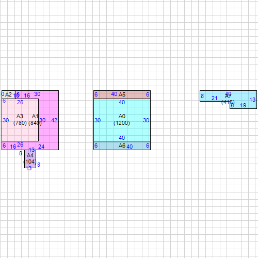
Task: Select the magenta A1 (840) rectangle
Action: (x=49, y=120)
